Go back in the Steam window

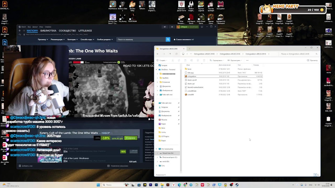click(20, 31)
